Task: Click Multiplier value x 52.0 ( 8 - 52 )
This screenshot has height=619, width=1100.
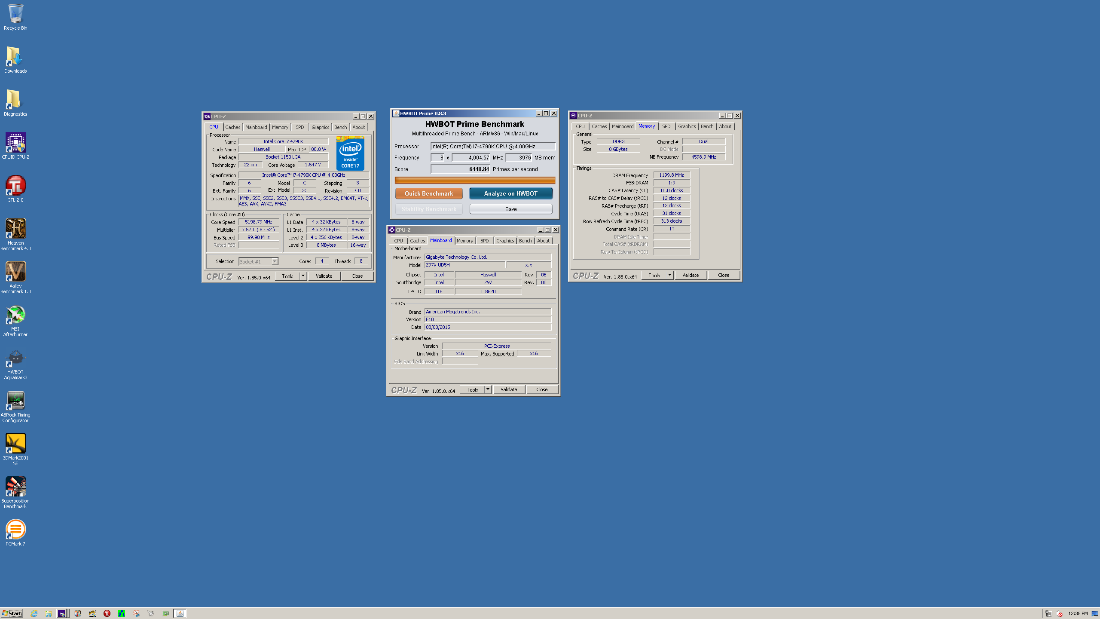Action: pos(259,230)
